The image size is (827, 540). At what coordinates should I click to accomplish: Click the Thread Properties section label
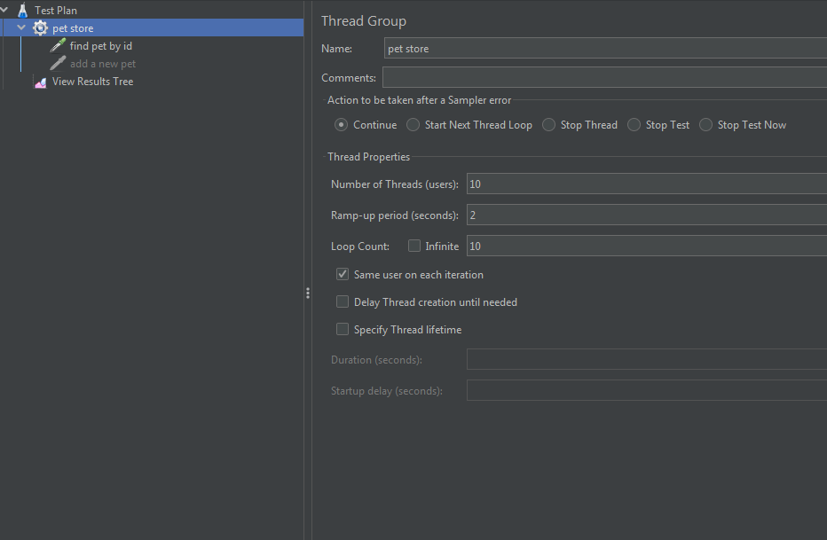pos(368,157)
